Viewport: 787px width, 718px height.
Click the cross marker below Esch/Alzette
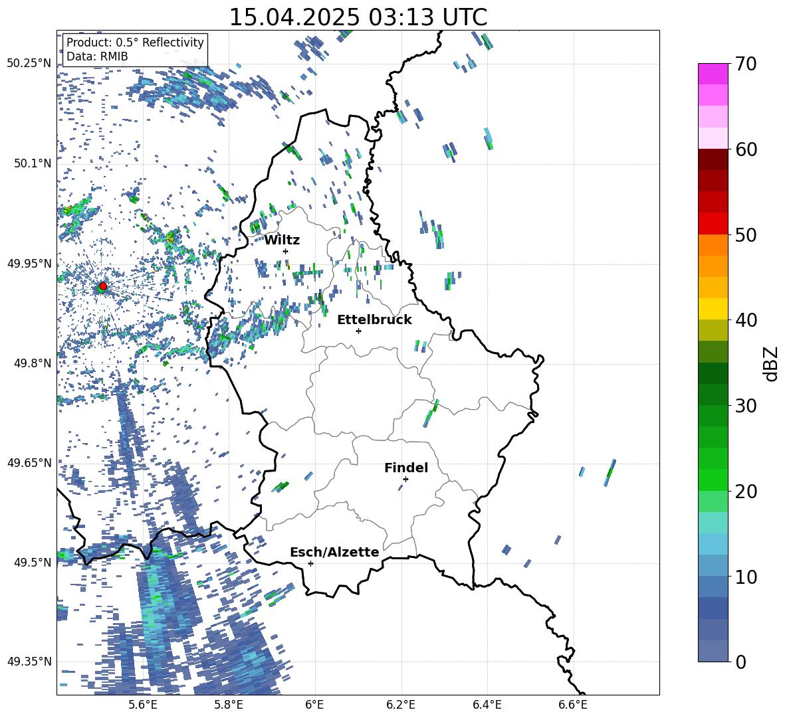[x=310, y=563]
